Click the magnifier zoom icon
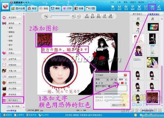This screenshot has width=164, height=118. 46,16
